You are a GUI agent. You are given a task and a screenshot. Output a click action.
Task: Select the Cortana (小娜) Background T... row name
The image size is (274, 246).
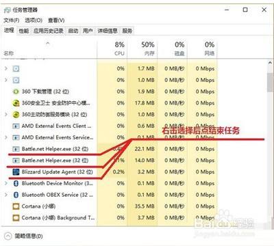point(58,218)
